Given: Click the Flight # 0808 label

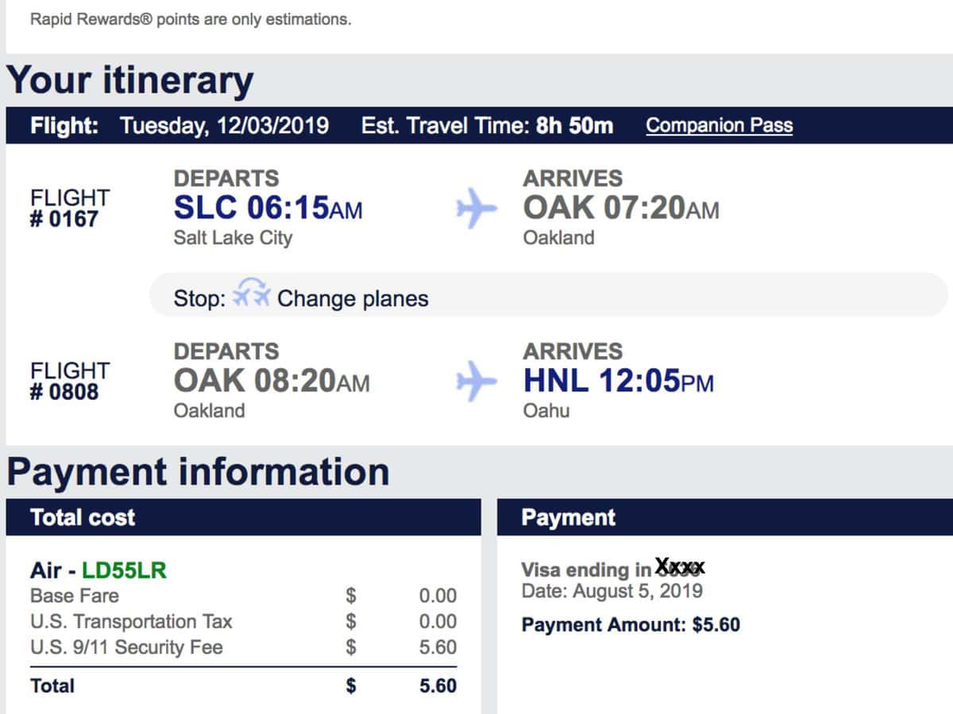Looking at the screenshot, I should click(x=70, y=381).
